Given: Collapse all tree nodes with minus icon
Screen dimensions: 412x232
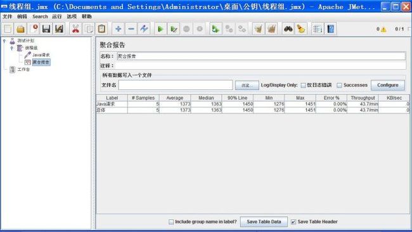Looking at the screenshot, I should pyautogui.click(x=131, y=29).
